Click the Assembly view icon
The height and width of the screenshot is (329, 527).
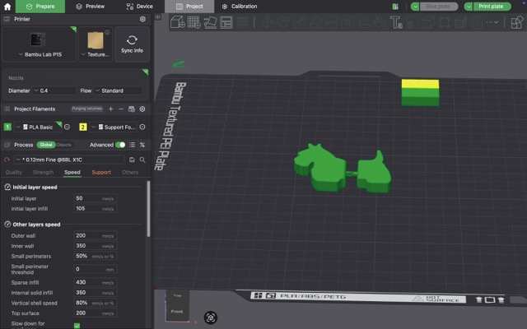point(517,22)
